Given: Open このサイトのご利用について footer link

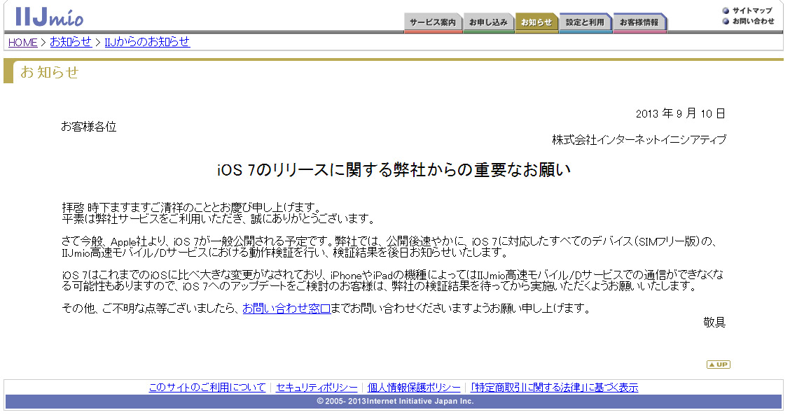Looking at the screenshot, I should click(207, 388).
